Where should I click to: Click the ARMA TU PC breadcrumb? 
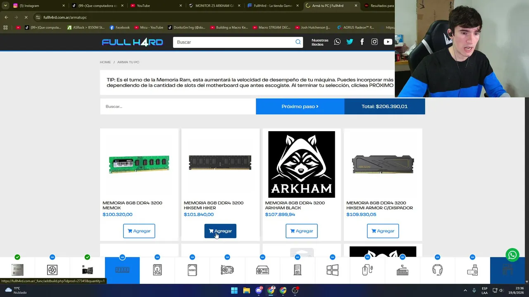pos(128,62)
